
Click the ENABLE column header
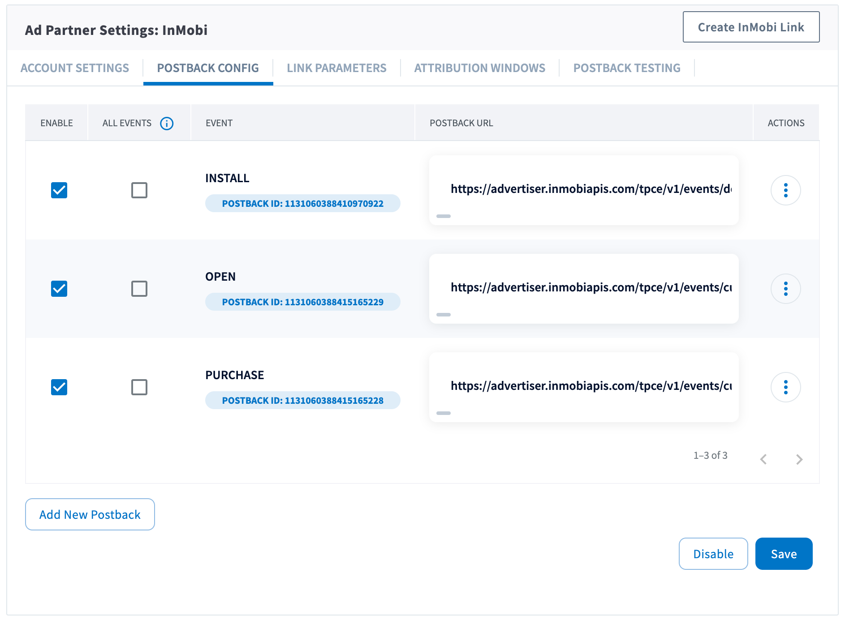56,123
